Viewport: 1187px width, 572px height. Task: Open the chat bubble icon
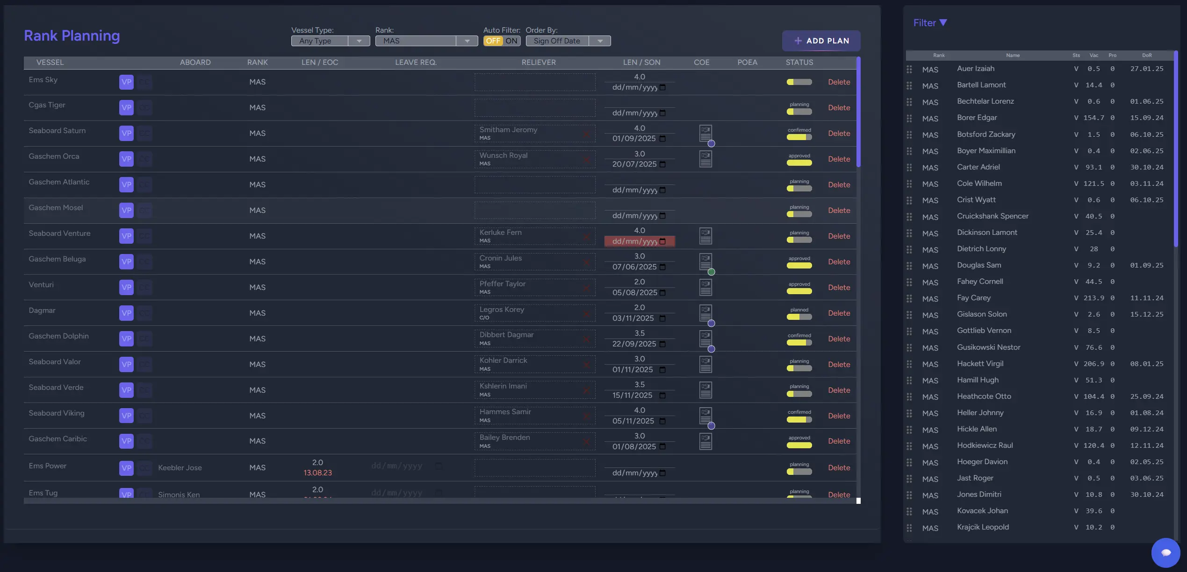click(1165, 552)
